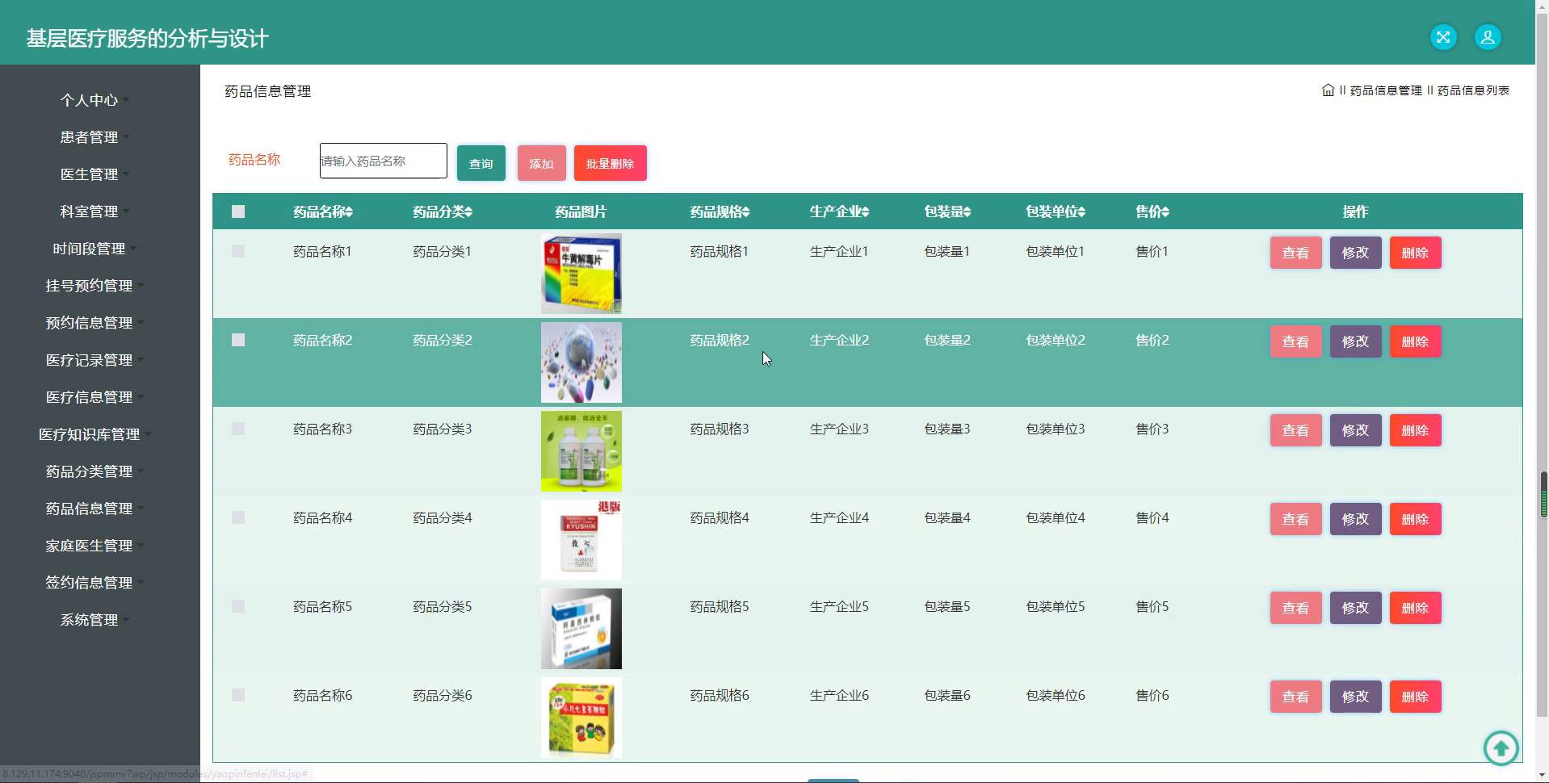The height and width of the screenshot is (783, 1549).
Task: Expand the 预约信息管理 sidebar menu
Action: click(x=95, y=323)
